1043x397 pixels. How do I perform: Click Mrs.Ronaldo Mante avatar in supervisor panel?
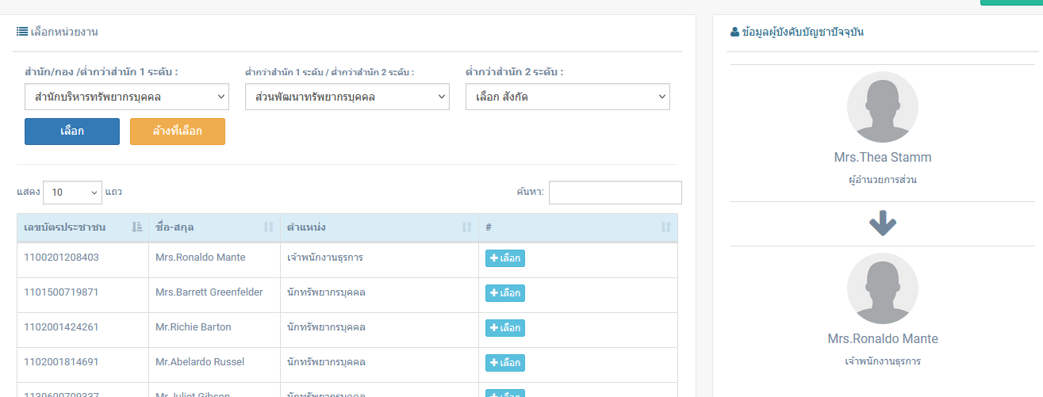(x=883, y=288)
